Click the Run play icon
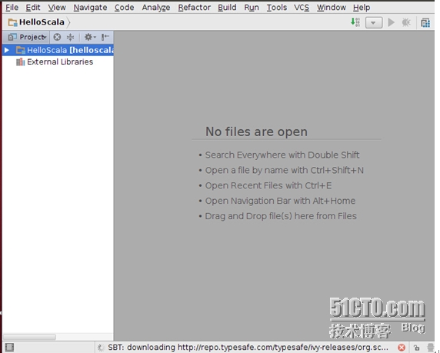The width and height of the screenshot is (440, 353). pos(392,22)
